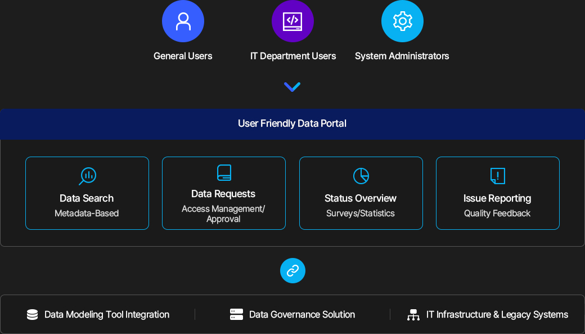Select the server icon beside Data Governance
The image size is (585, 334).
[237, 315]
